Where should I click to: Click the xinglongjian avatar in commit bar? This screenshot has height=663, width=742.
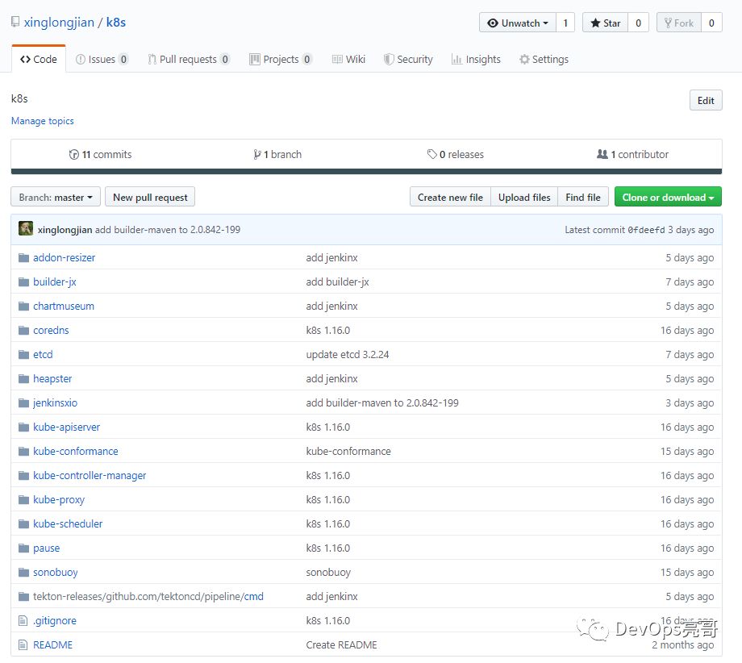(26, 228)
